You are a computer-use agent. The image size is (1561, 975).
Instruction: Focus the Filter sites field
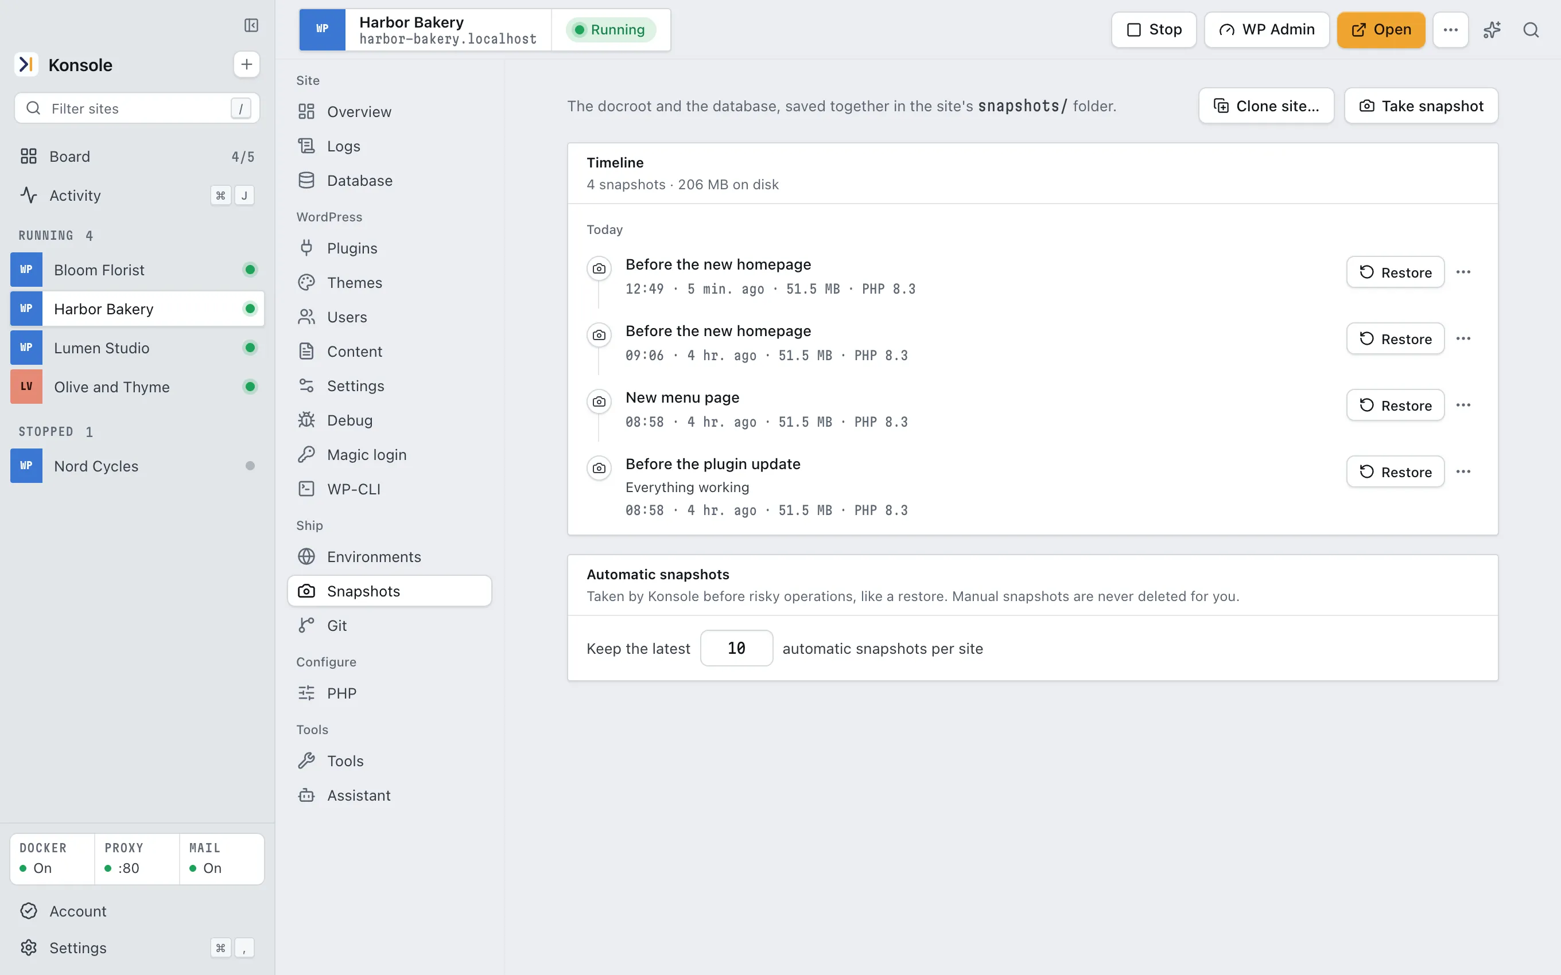(x=137, y=108)
